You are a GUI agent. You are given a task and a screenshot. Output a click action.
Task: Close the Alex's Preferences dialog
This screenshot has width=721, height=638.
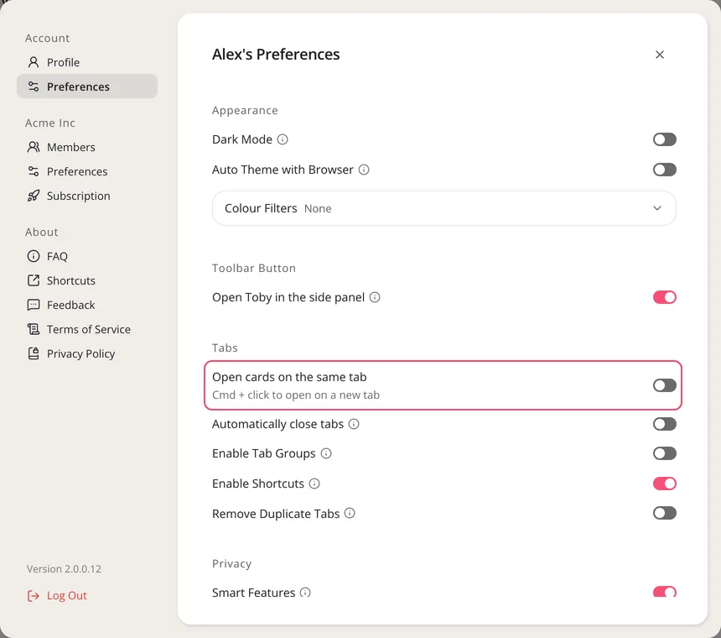[x=660, y=55]
